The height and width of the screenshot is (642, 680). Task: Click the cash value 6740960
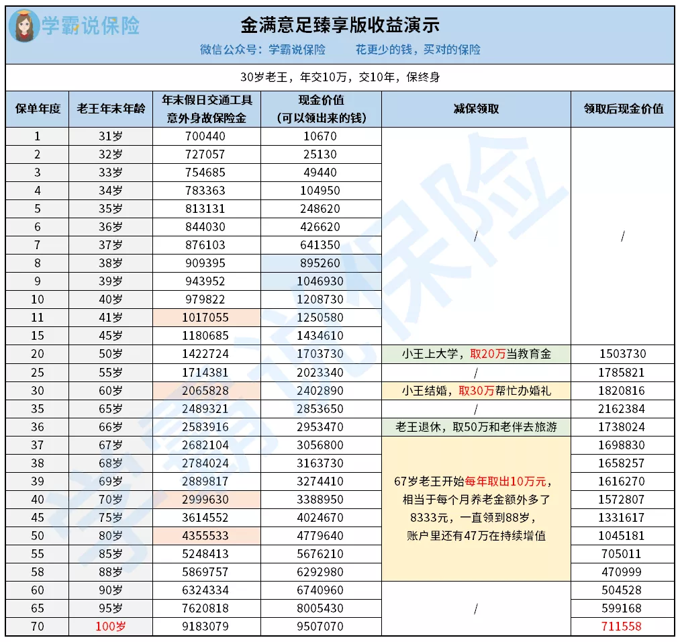(320, 590)
